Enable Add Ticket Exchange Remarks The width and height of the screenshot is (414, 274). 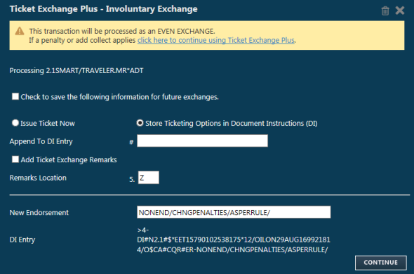[x=15, y=159]
